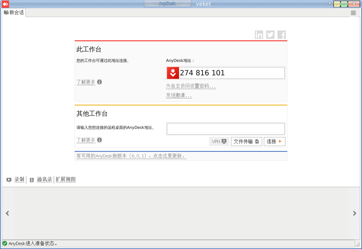The width and height of the screenshot is (362, 249).
Task: Click the red AnyDesk logo beside the address
Action: pyautogui.click(x=173, y=73)
